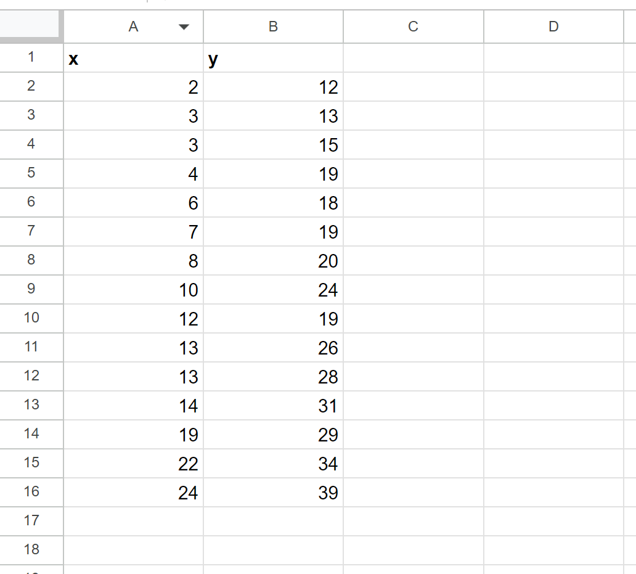Select cell A5 with value 4
636x574 pixels.
(134, 174)
